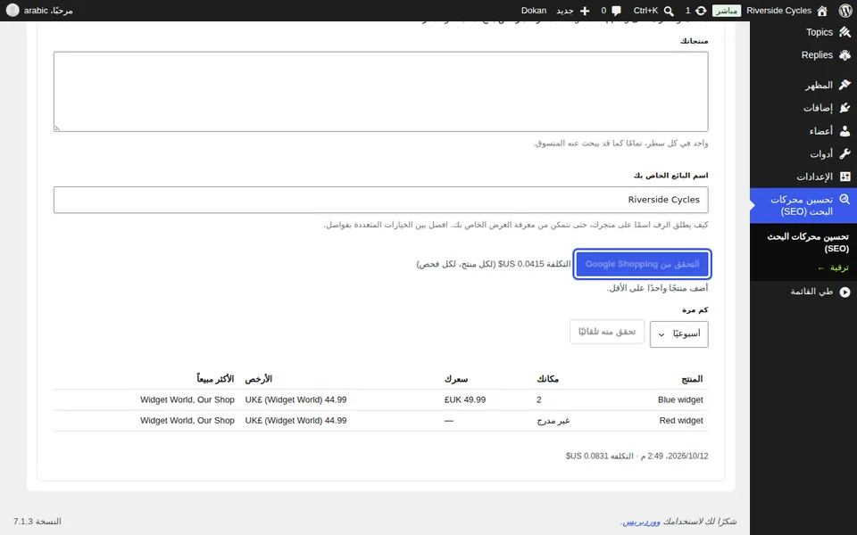Click the Google Shopping check button
This screenshot has width=857, height=535.
tap(642, 264)
